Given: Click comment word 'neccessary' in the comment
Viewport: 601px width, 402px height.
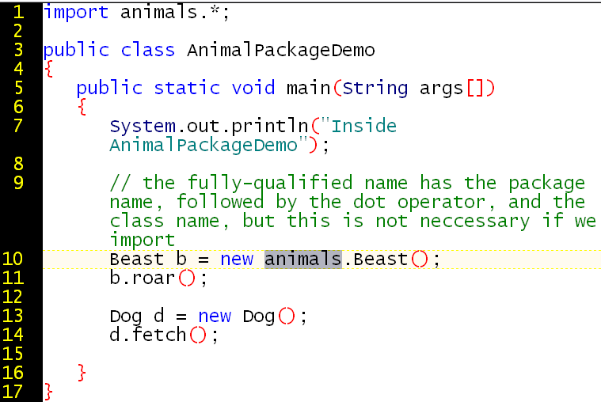Looking at the screenshot, I should pyautogui.click(x=475, y=222).
